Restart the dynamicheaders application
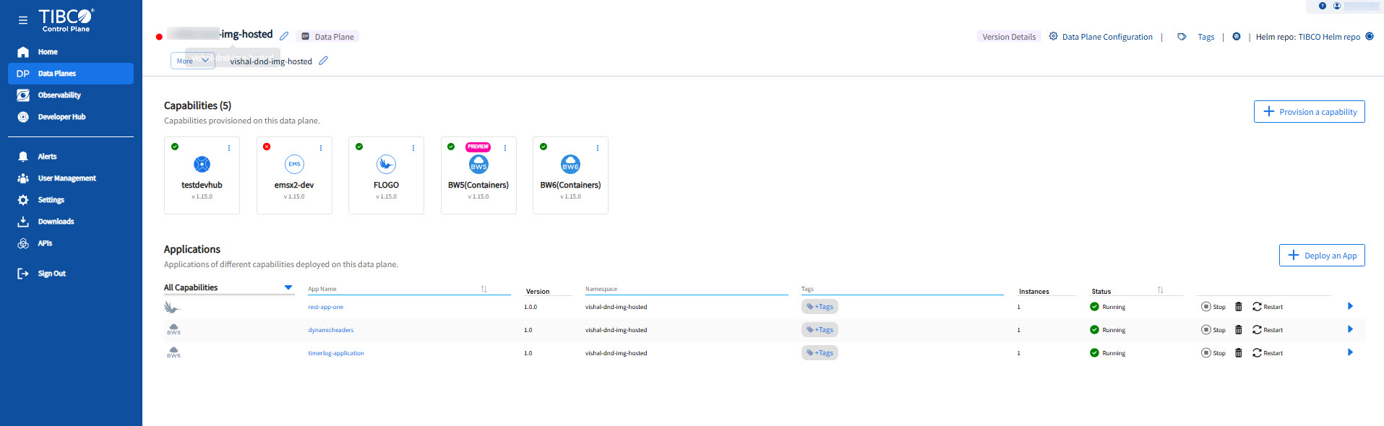This screenshot has height=426, width=1384. click(x=1268, y=330)
